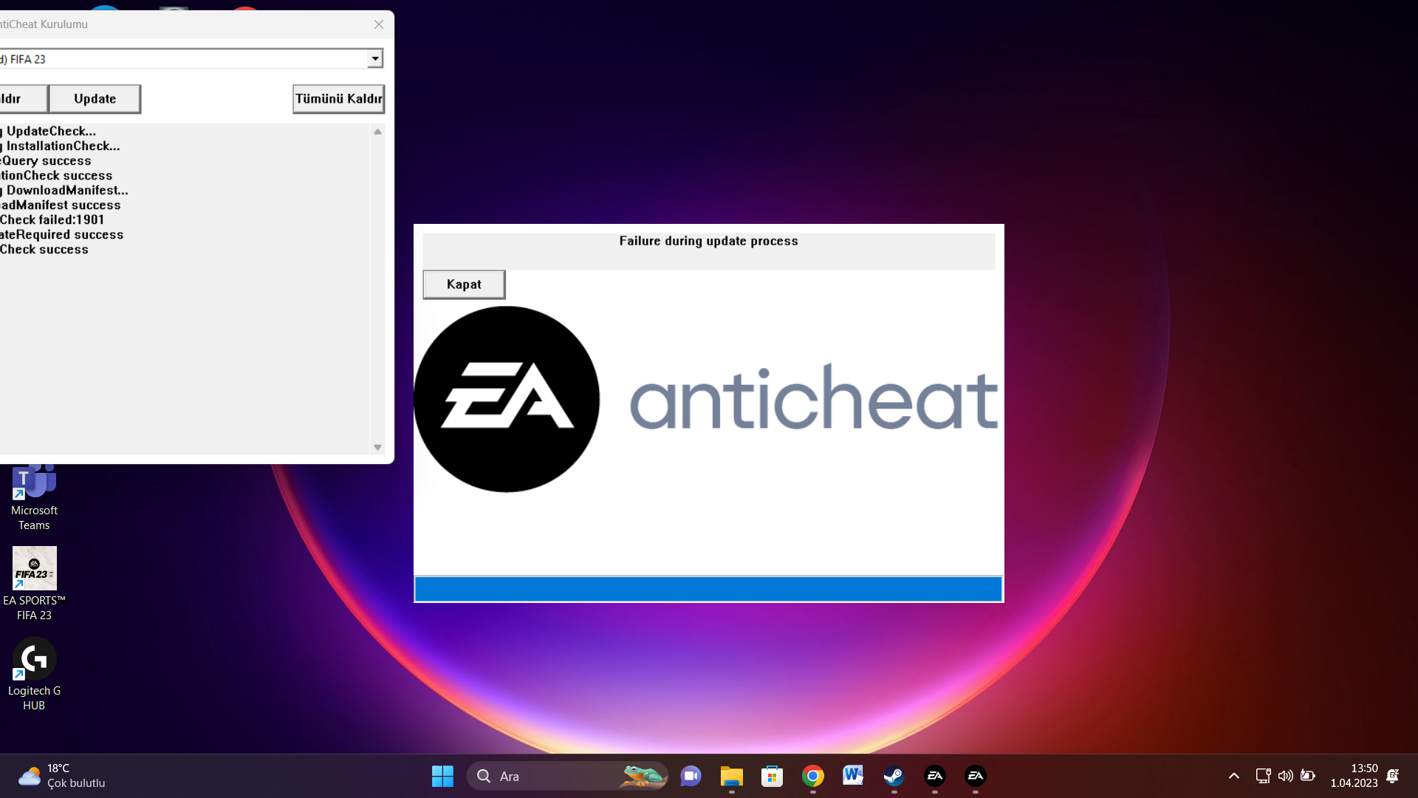This screenshot has width=1418, height=798.
Task: Open the chat camera app in taskbar
Action: click(x=691, y=776)
